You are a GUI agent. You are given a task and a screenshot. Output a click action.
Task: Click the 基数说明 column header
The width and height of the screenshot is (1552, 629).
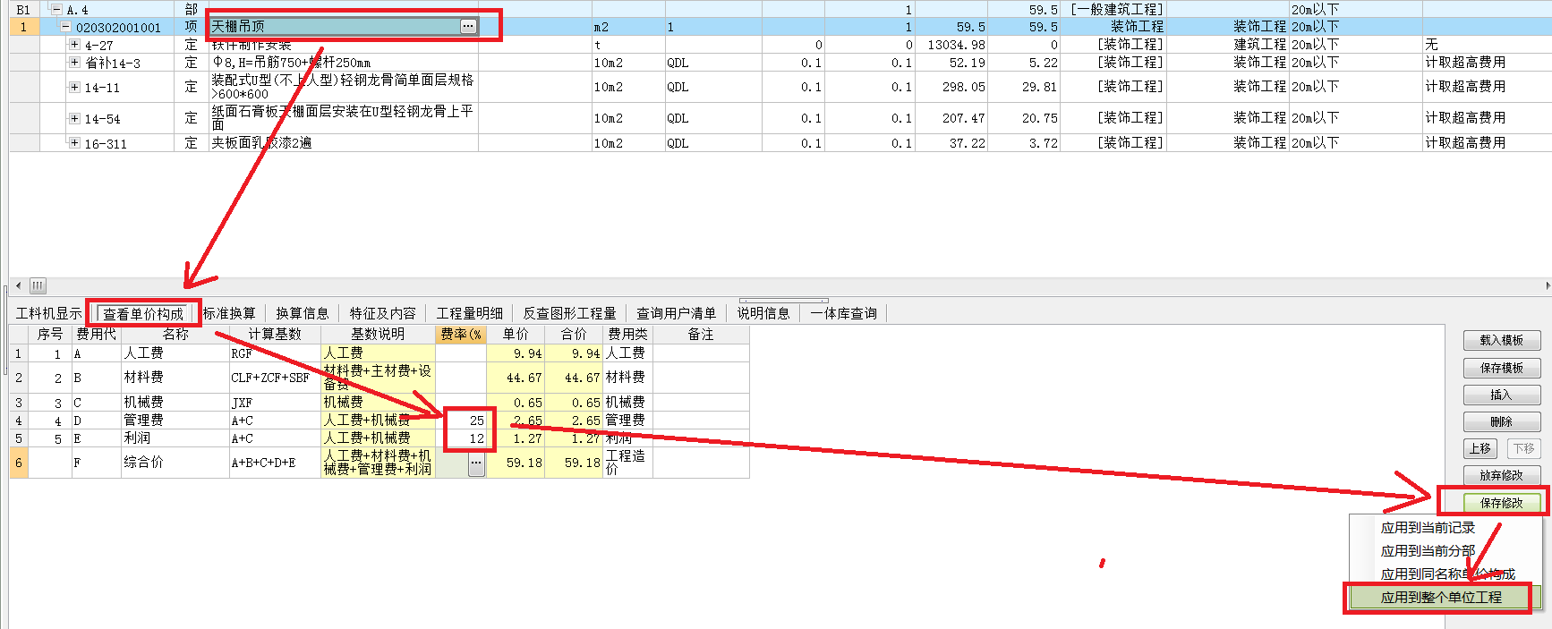click(378, 334)
